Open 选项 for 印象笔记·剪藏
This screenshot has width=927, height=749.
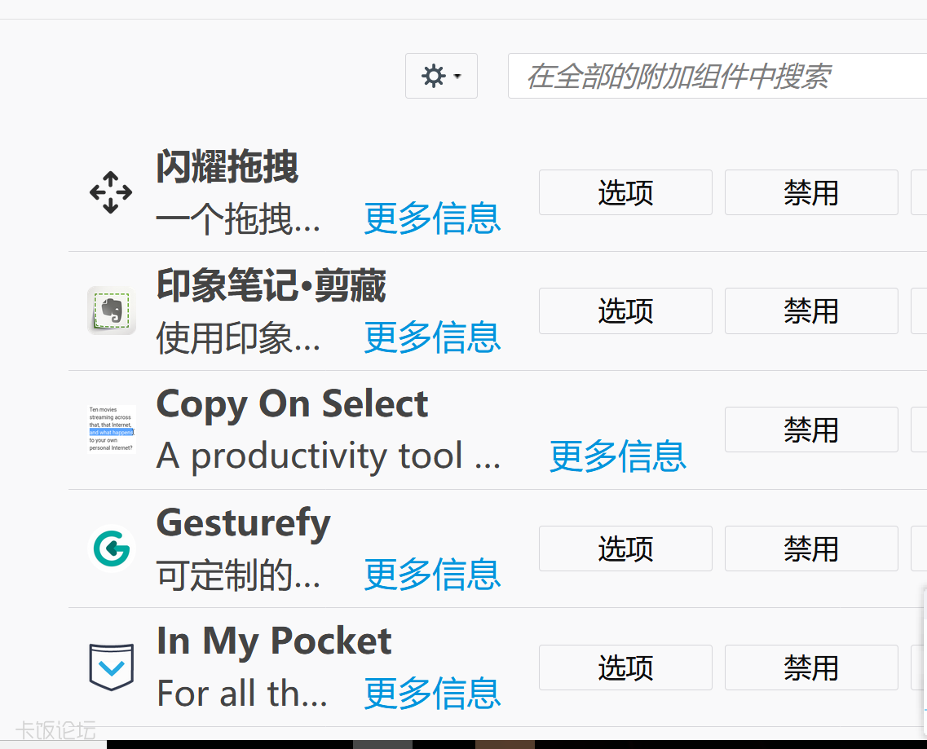coord(625,311)
